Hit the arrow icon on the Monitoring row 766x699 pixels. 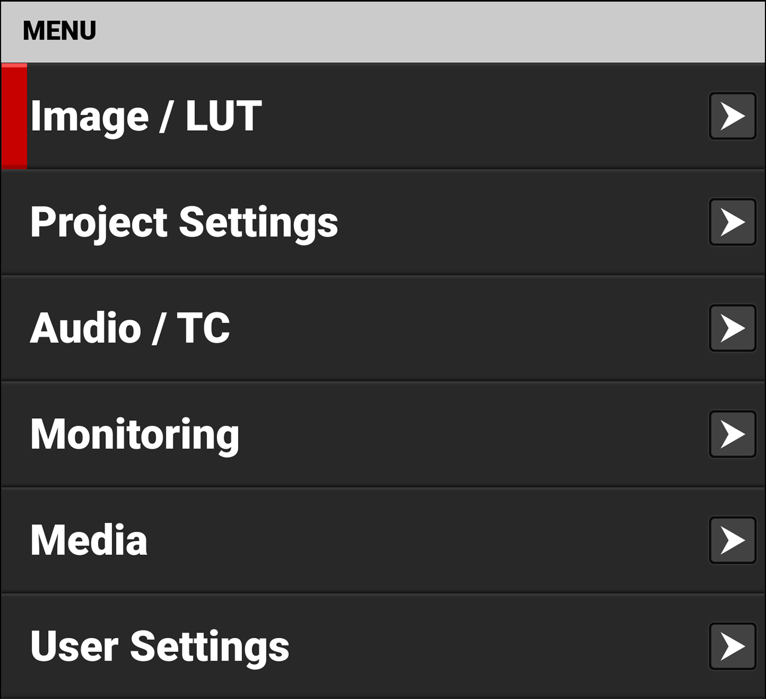(x=732, y=434)
